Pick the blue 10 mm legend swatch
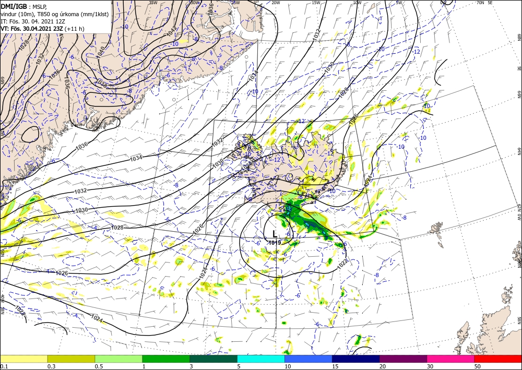The height and width of the screenshot is (370, 522). coord(309,359)
